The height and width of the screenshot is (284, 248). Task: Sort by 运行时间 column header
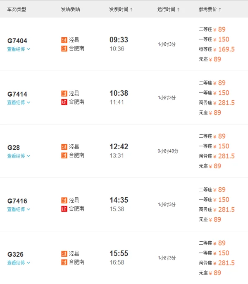coord(168,9)
